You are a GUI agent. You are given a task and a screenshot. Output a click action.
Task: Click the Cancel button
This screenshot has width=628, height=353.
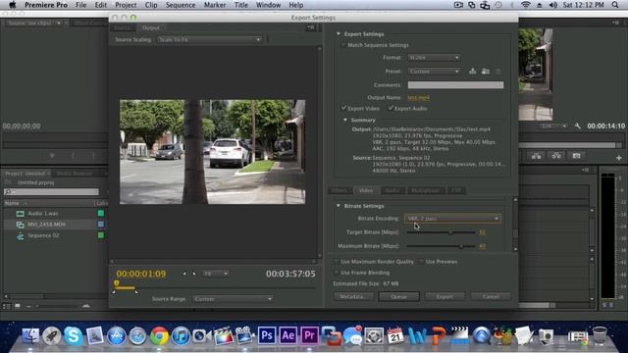coord(491,296)
